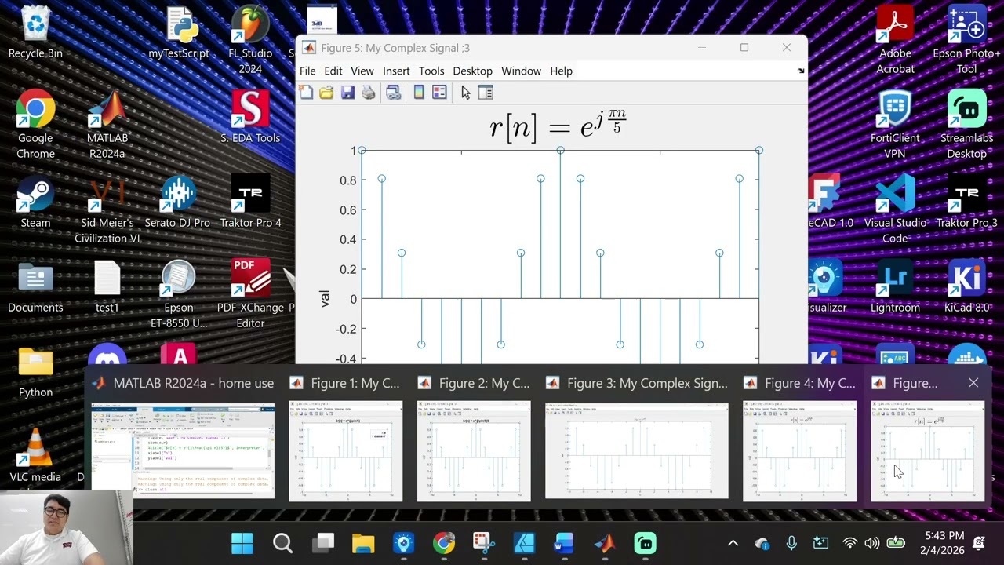Open the View menu in Figure 5
The height and width of the screenshot is (565, 1004).
(362, 71)
